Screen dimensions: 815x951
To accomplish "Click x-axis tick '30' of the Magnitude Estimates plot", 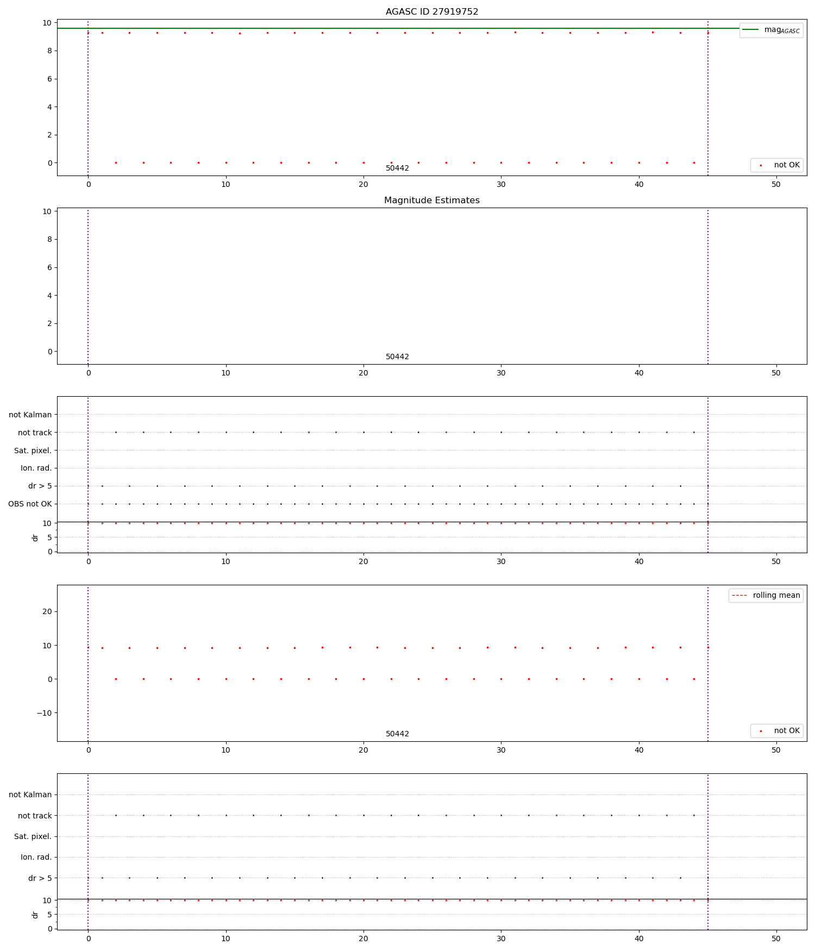I will pyautogui.click(x=501, y=373).
